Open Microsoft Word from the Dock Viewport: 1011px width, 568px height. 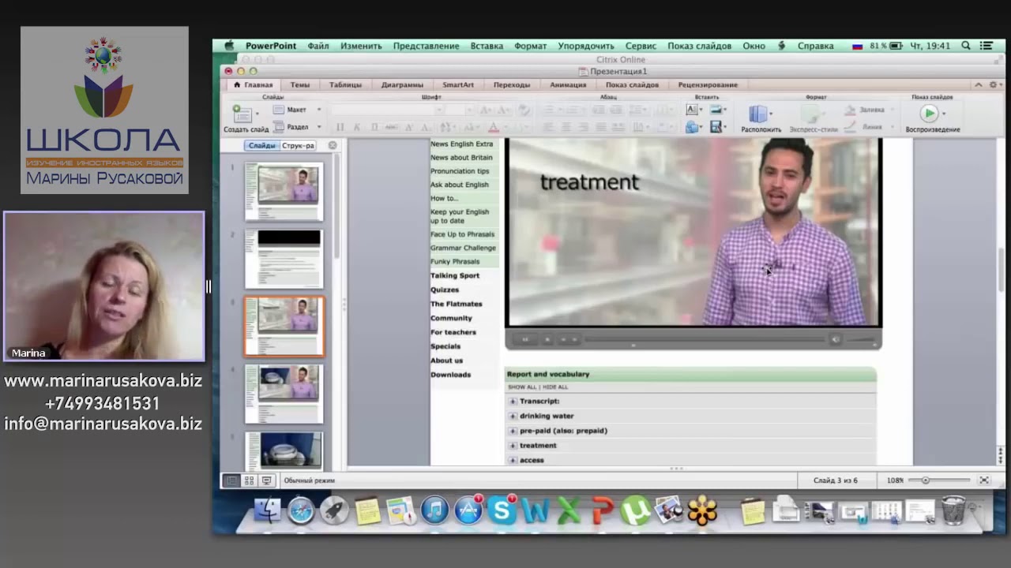tap(536, 511)
